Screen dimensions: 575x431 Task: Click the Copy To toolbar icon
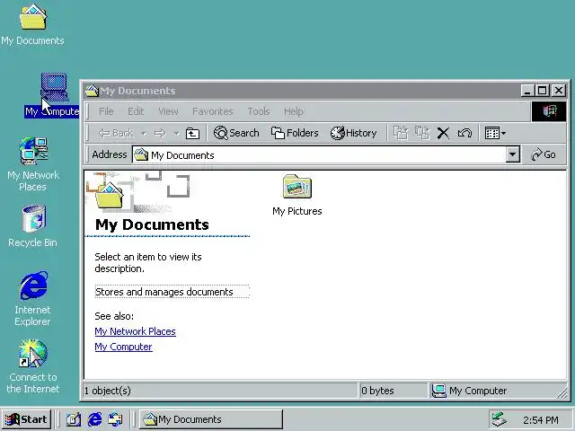pos(422,133)
